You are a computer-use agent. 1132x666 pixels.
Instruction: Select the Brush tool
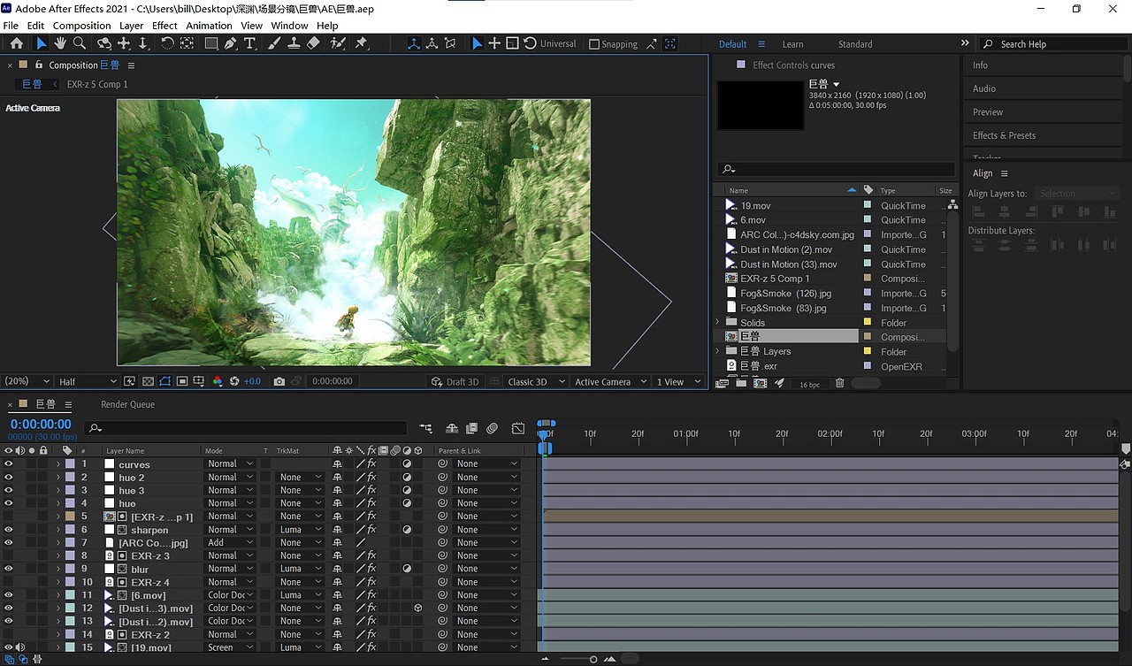pos(275,43)
